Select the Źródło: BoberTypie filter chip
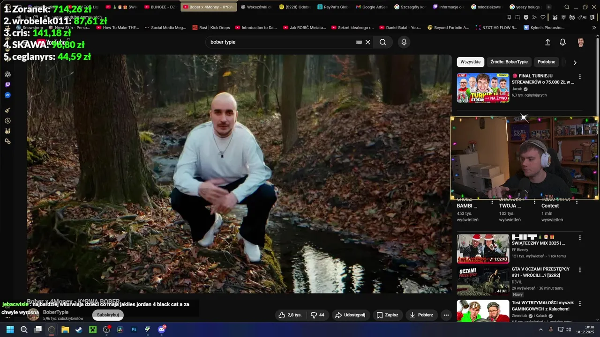This screenshot has width=600, height=337. tap(509, 62)
